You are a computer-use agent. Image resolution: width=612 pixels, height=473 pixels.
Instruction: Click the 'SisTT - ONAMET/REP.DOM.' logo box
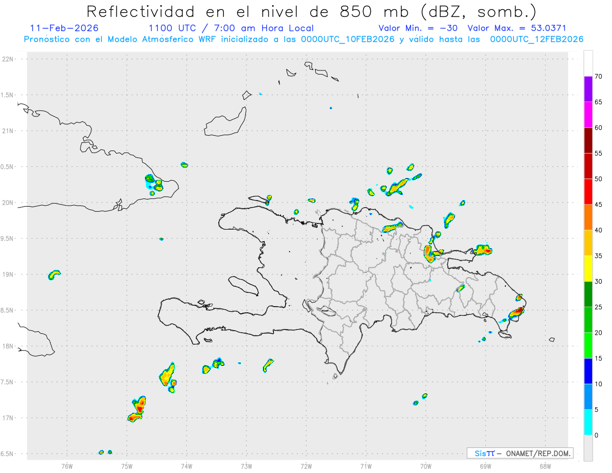click(x=520, y=453)
